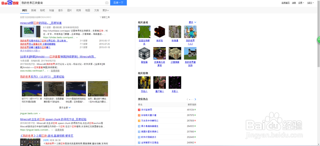Go to previous 搜索热点 page arrow
Screen dimensions: 320x146
[x=187, y=99]
